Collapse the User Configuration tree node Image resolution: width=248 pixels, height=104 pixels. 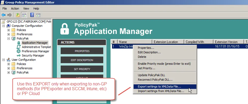point(3,60)
